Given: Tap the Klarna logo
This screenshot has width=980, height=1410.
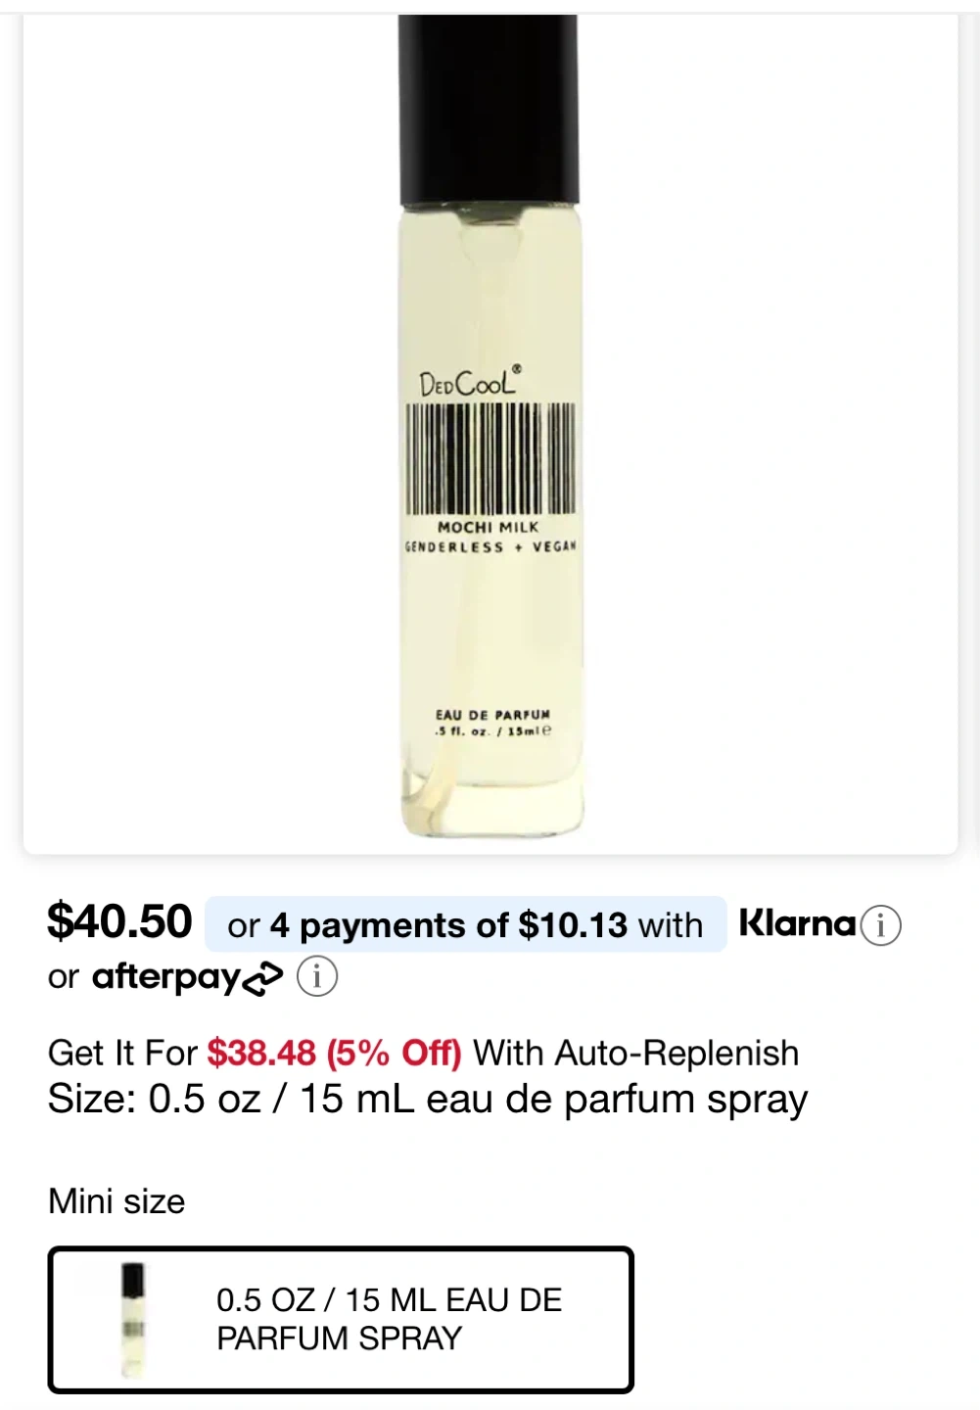Looking at the screenshot, I should pos(797,923).
